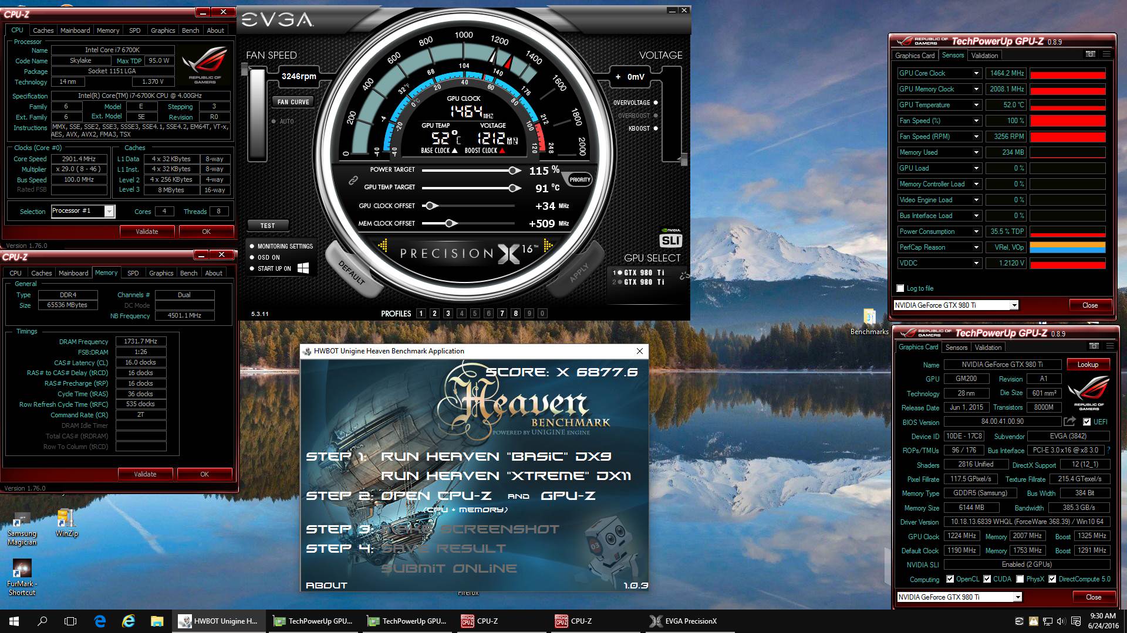Image resolution: width=1127 pixels, height=633 pixels.
Task: Open the volume icon in system tray
Action: [1061, 621]
